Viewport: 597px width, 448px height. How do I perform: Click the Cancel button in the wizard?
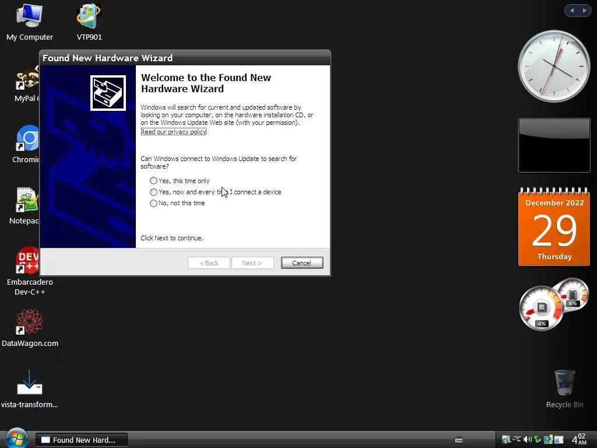[302, 263]
